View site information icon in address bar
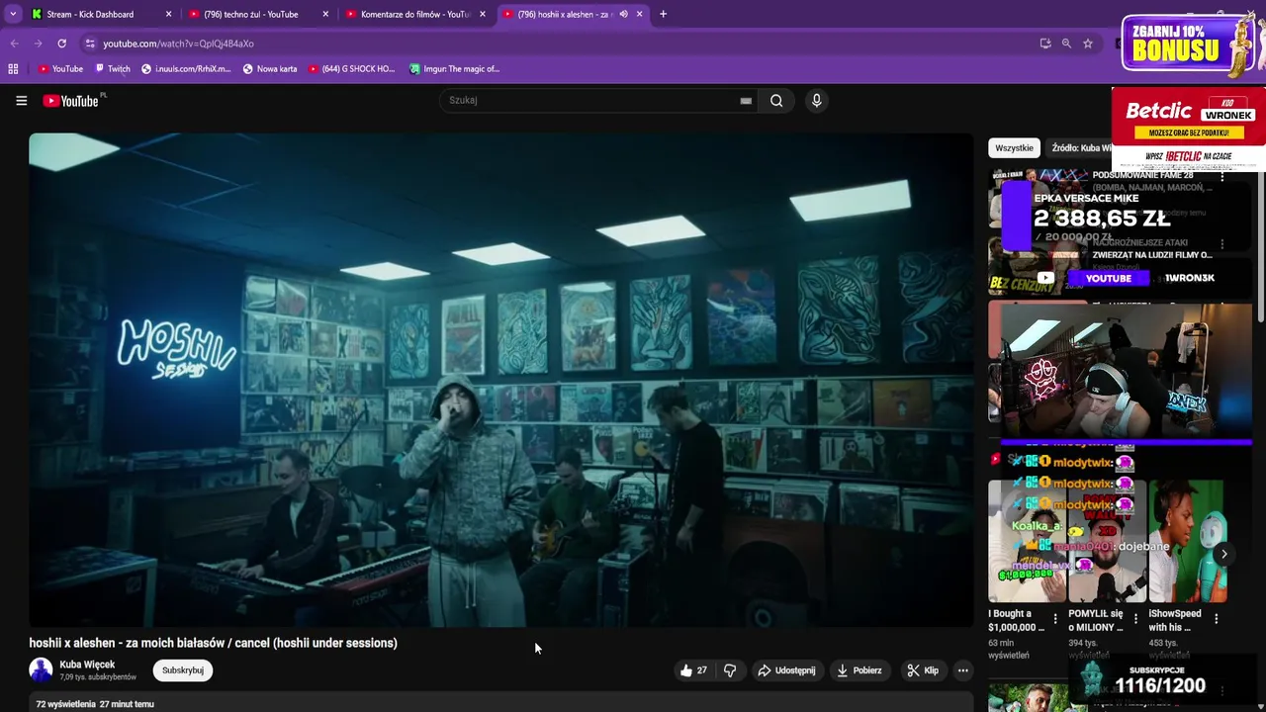 coord(90,44)
